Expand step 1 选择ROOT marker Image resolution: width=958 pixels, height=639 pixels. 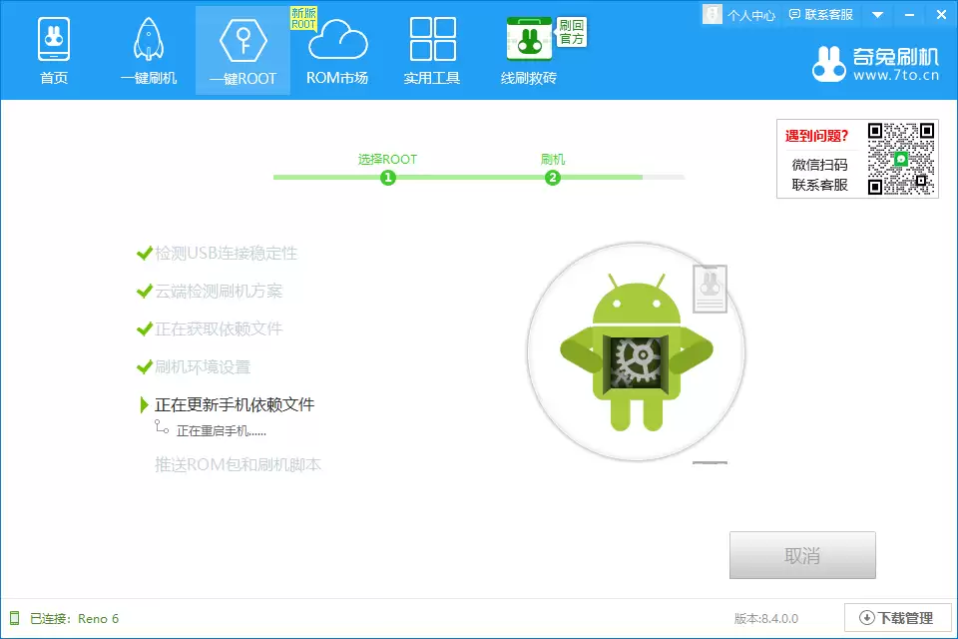tap(388, 177)
